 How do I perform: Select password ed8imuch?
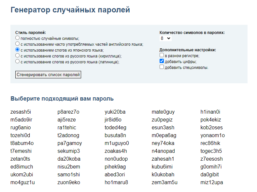pos(22,167)
